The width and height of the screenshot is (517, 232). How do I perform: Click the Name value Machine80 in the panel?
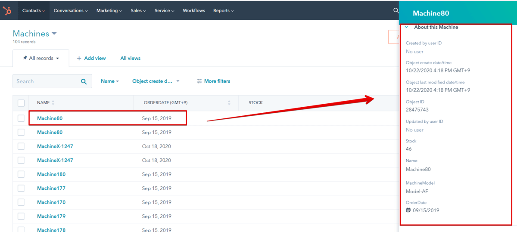[x=418, y=169]
